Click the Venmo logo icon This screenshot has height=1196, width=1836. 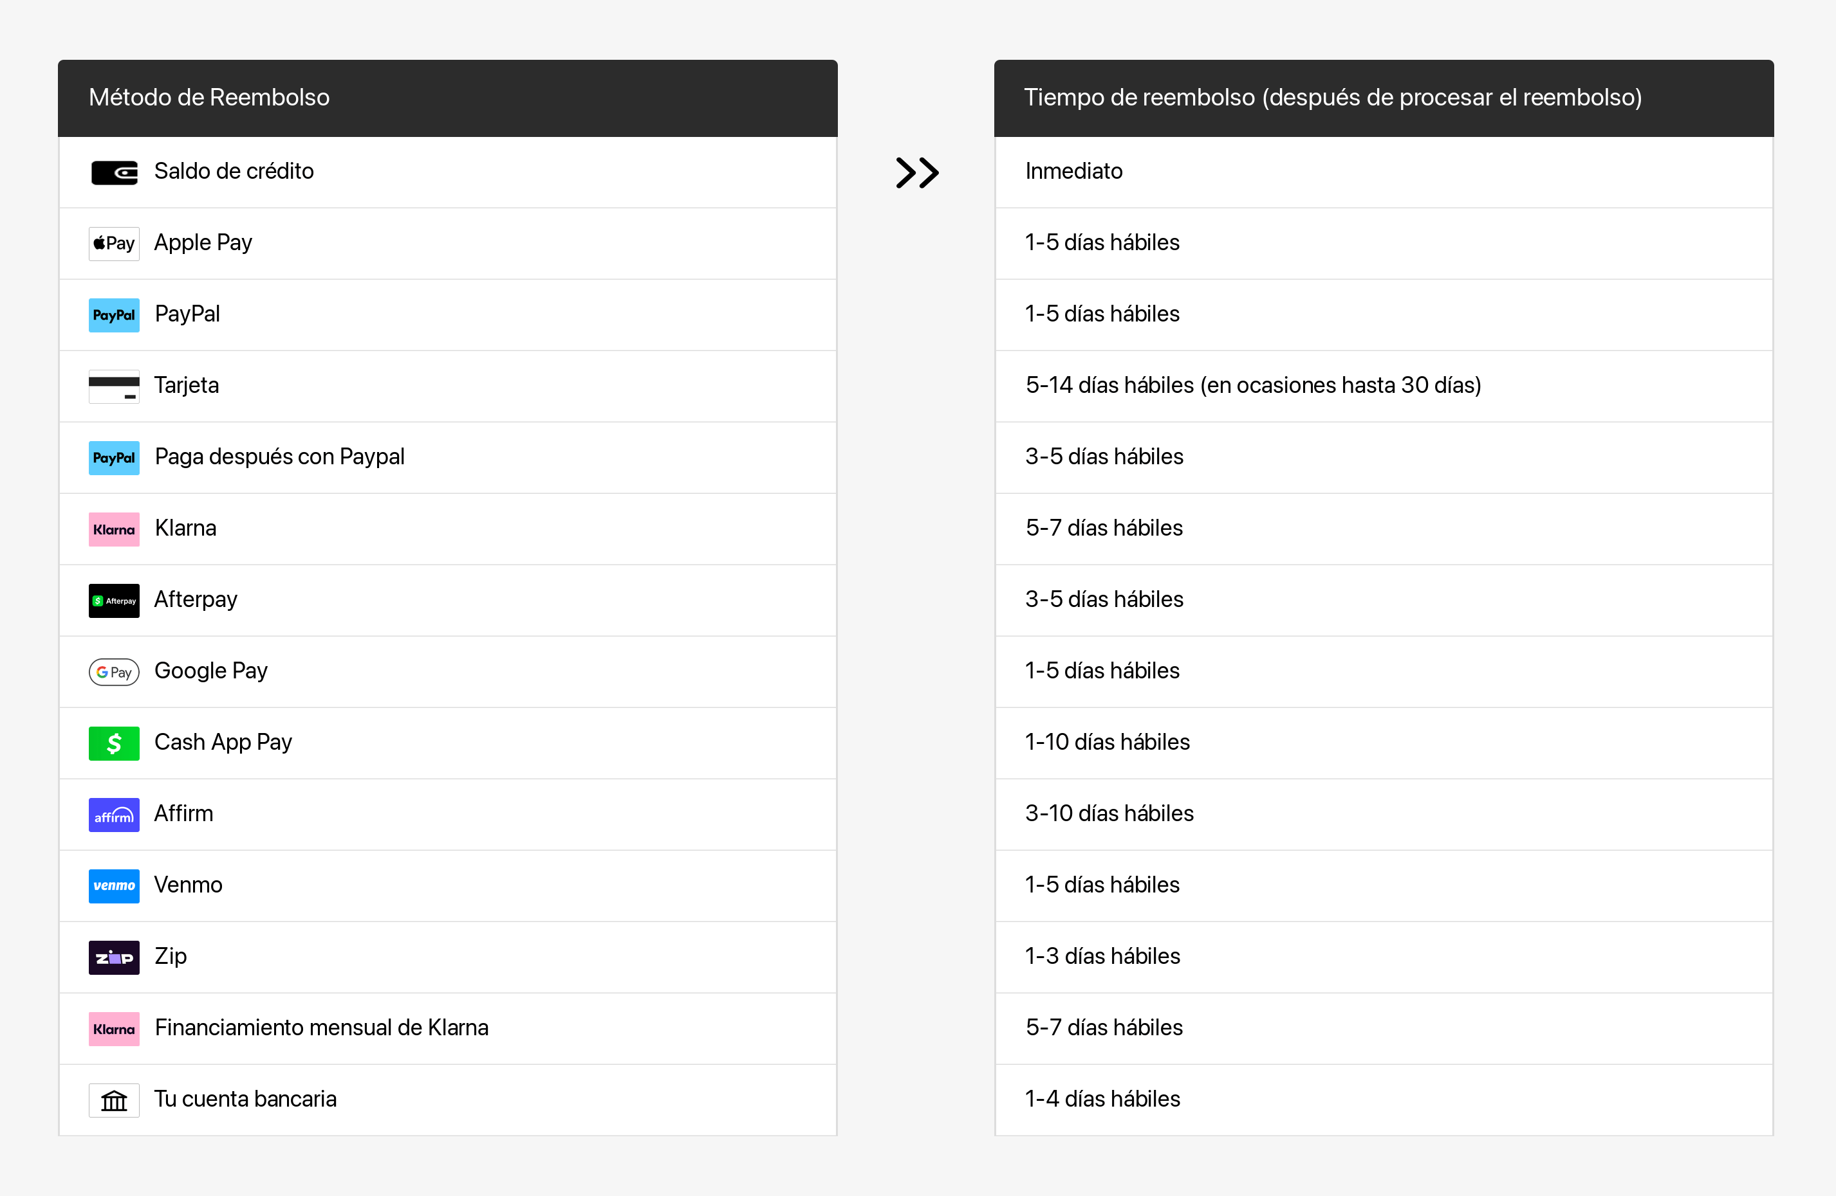click(114, 886)
